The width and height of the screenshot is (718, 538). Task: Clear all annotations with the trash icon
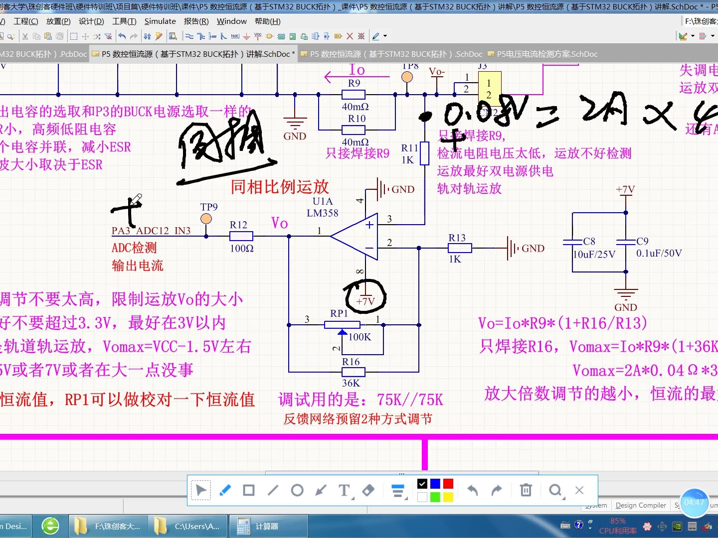click(x=526, y=490)
